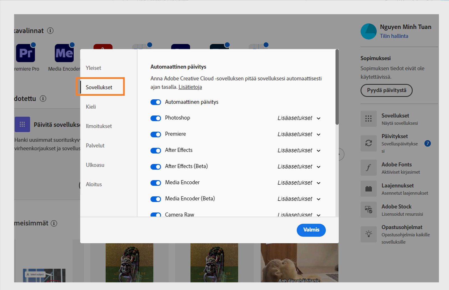This screenshot has height=290, width=449.
Task: Open Laajennukset via the plugin icon
Action: 368,188
